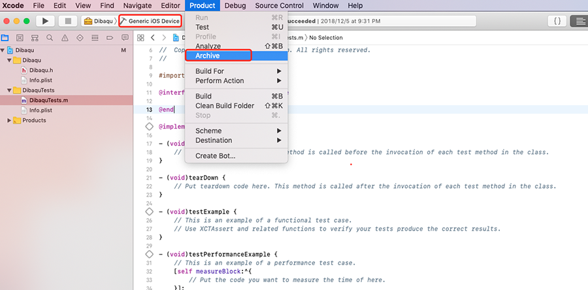Click the Stop square button in toolbar
The height and width of the screenshot is (290, 588).
(66, 21)
